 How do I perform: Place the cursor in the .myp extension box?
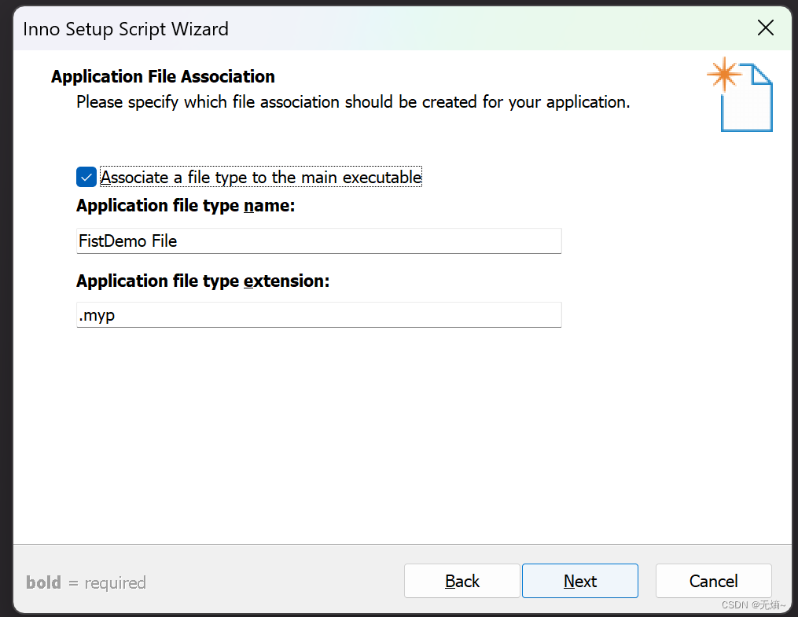click(318, 314)
